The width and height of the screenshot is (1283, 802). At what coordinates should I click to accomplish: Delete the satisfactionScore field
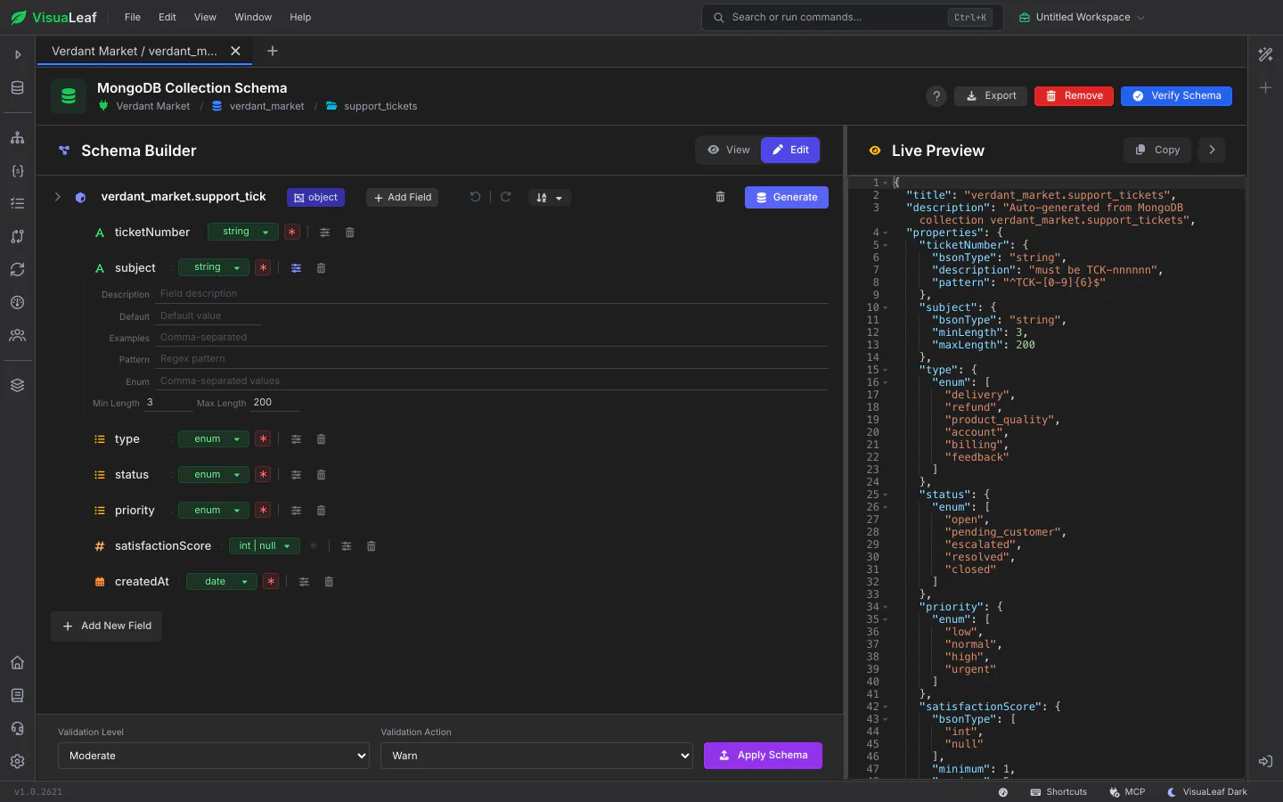point(372,546)
